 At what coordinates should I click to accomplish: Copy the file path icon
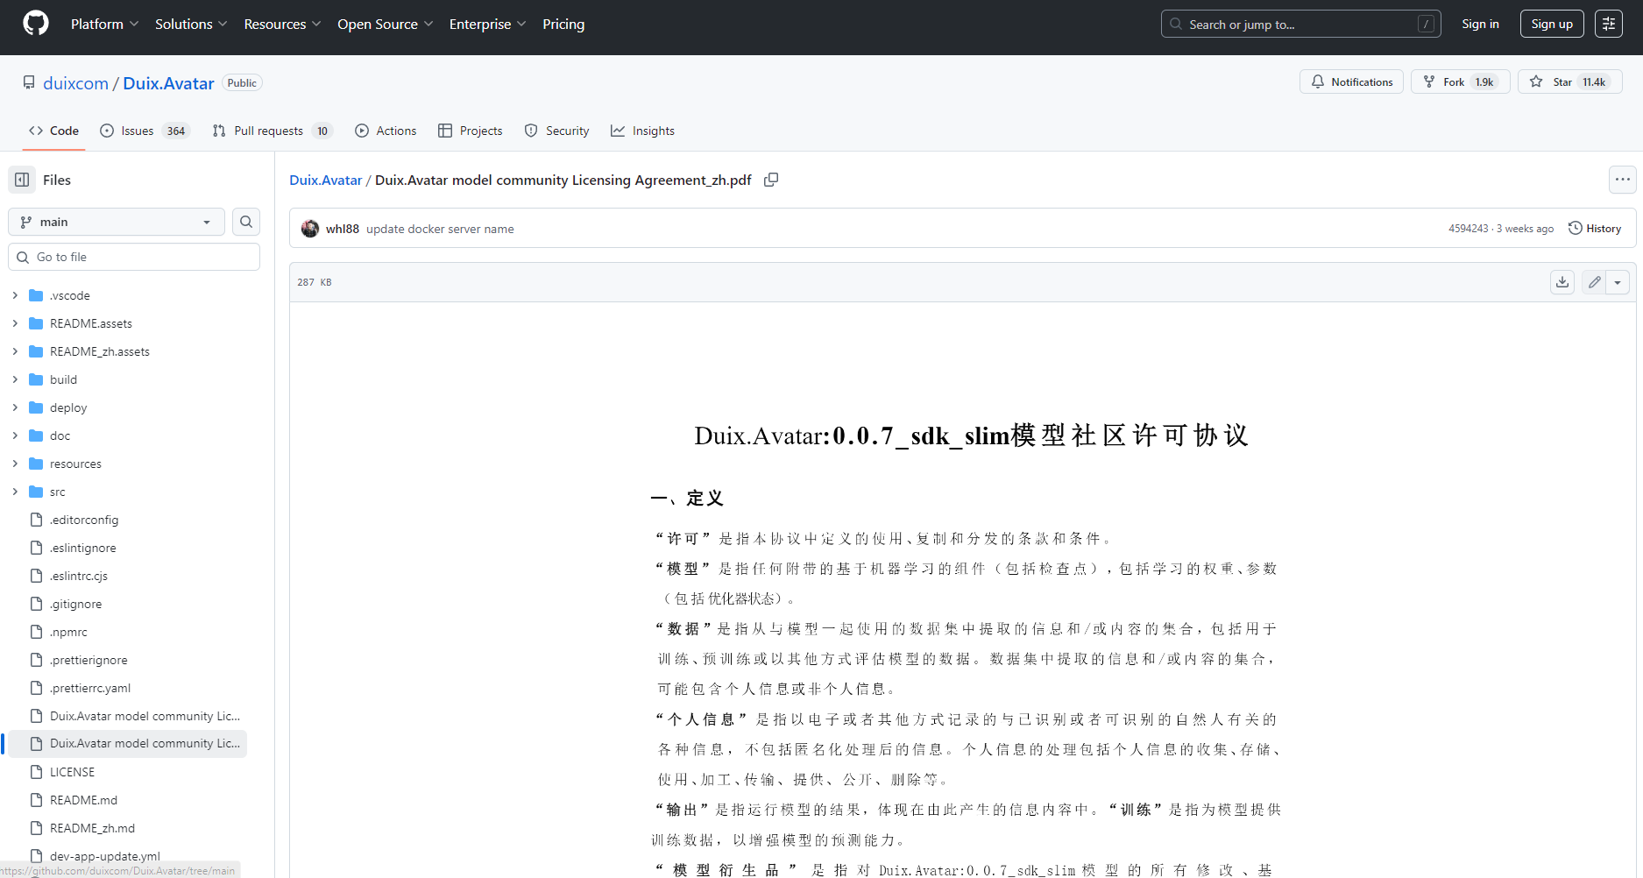[x=771, y=180]
